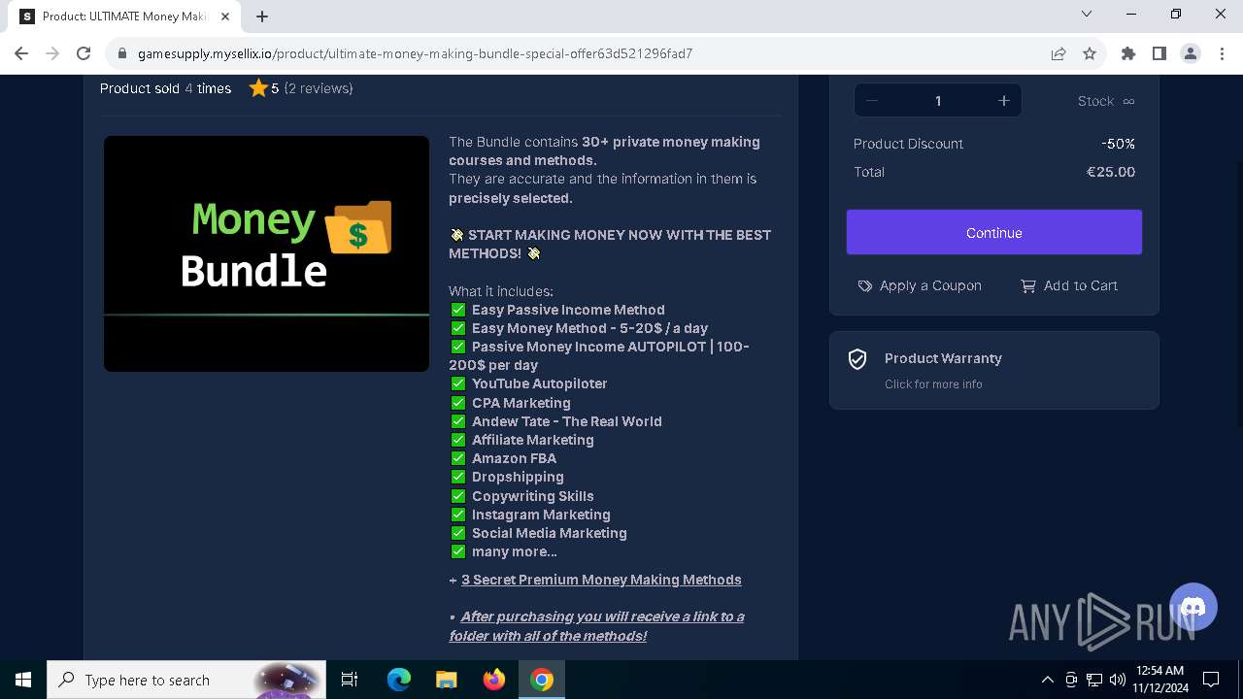This screenshot has width=1243, height=699.
Task: Show hidden system tray icons
Action: click(x=1047, y=680)
